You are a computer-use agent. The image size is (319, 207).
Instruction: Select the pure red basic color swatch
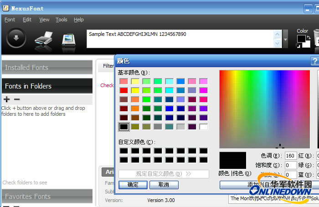[x=123, y=90]
